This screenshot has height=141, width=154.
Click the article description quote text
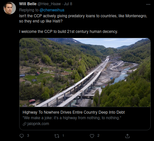pos(72,118)
